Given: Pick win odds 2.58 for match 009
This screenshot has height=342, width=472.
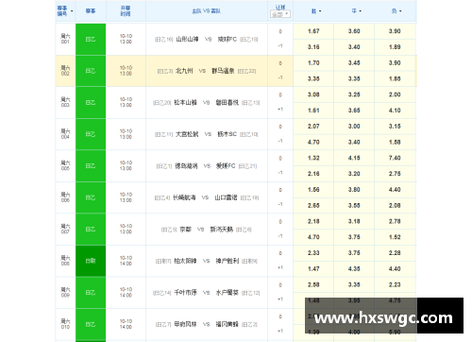Looking at the screenshot, I should pos(313,284).
